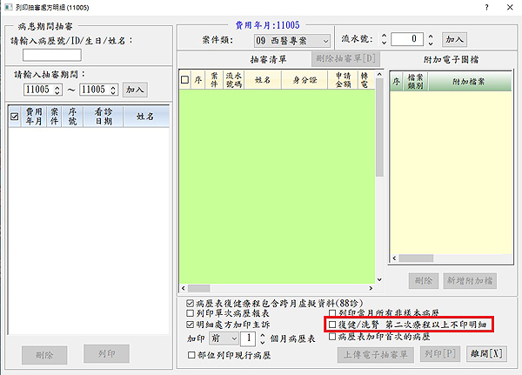This screenshot has width=522, height=375.
Task: Check 部位列印現行病歷 option
Action: (x=191, y=355)
